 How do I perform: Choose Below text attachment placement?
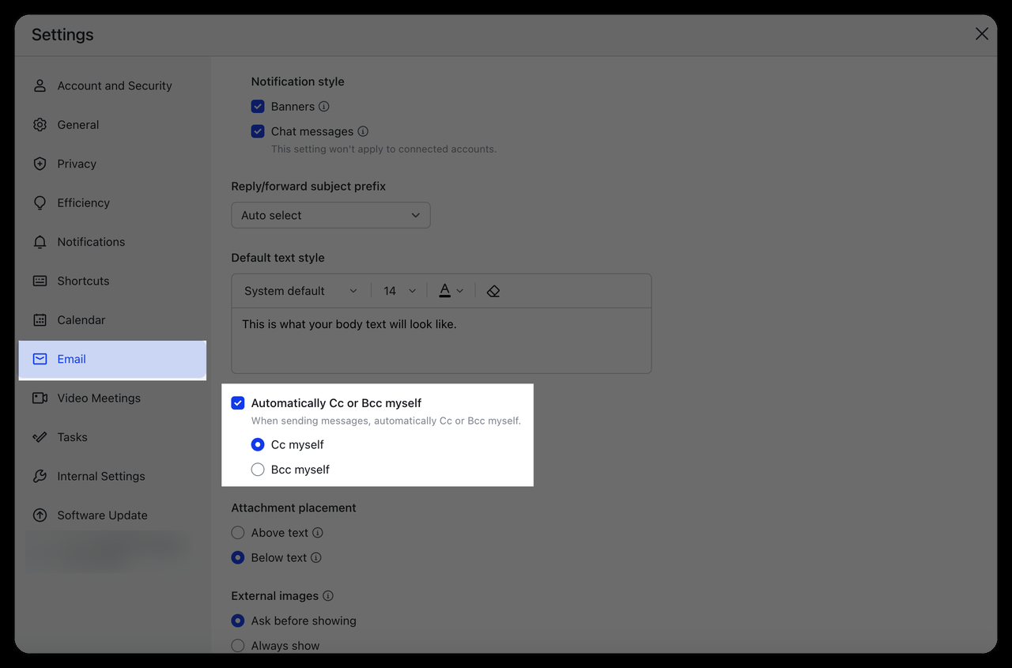click(x=238, y=557)
